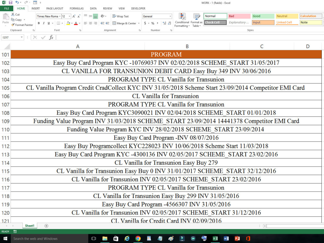Open the General number format dropdown
Screen dimensions: 324x243
pos(170,16)
